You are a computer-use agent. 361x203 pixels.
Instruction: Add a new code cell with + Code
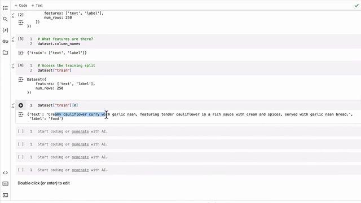21,5
